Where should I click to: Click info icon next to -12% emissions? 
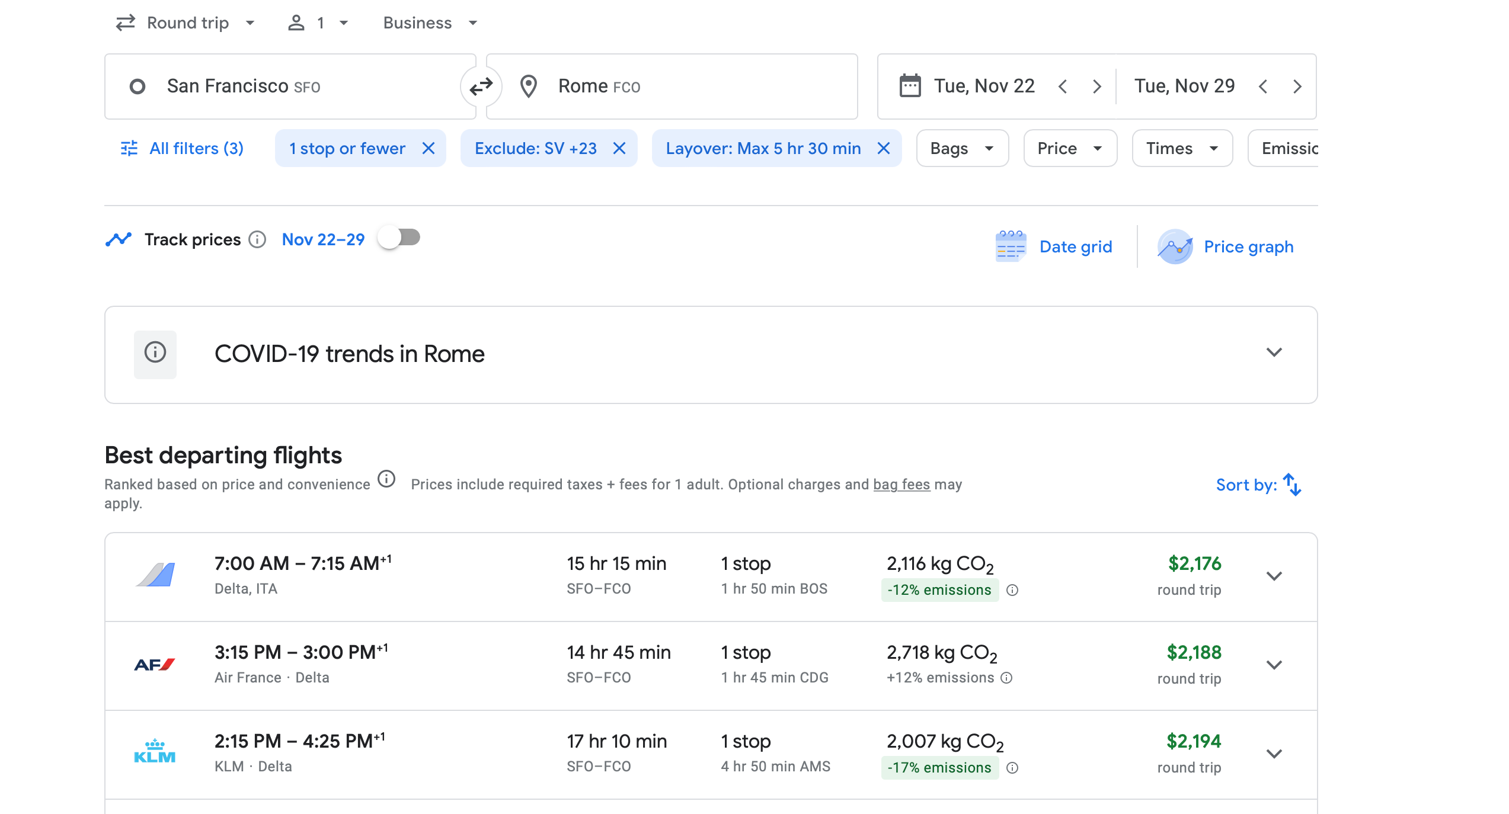point(1012,590)
